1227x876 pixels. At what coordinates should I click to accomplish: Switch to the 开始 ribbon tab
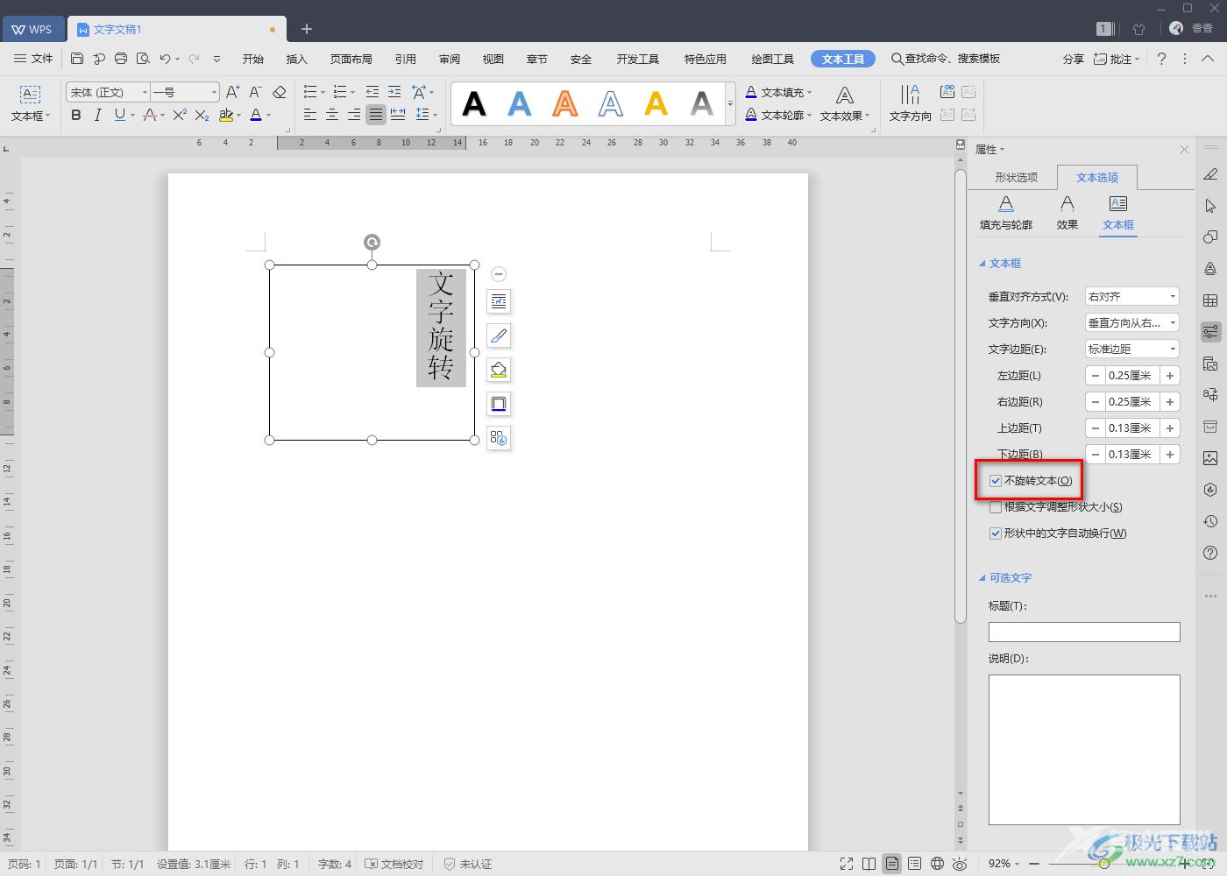click(x=253, y=59)
